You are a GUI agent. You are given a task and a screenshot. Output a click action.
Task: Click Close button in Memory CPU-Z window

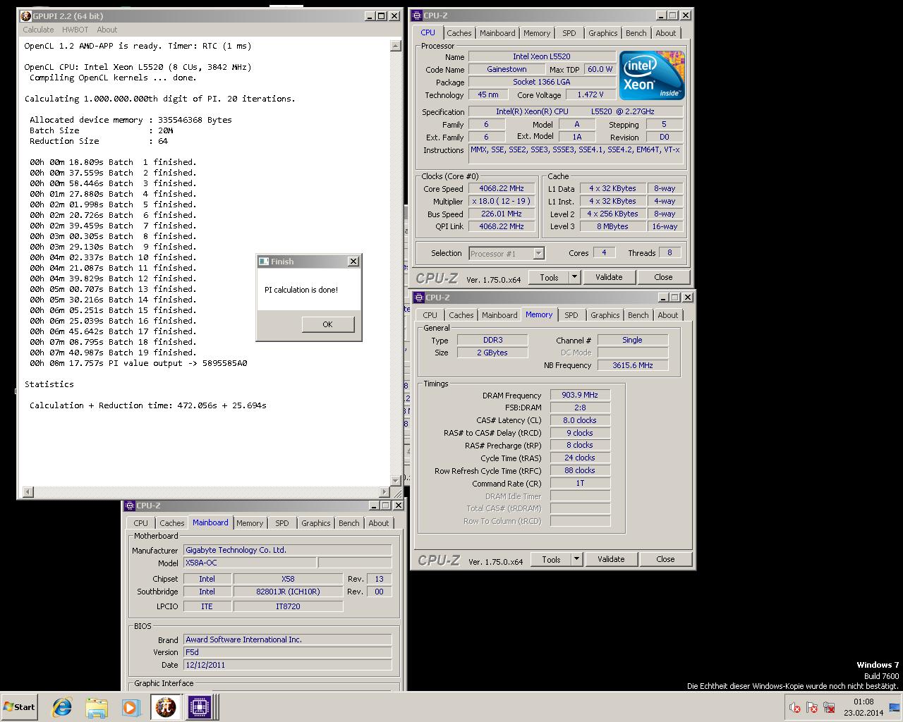[665, 559]
